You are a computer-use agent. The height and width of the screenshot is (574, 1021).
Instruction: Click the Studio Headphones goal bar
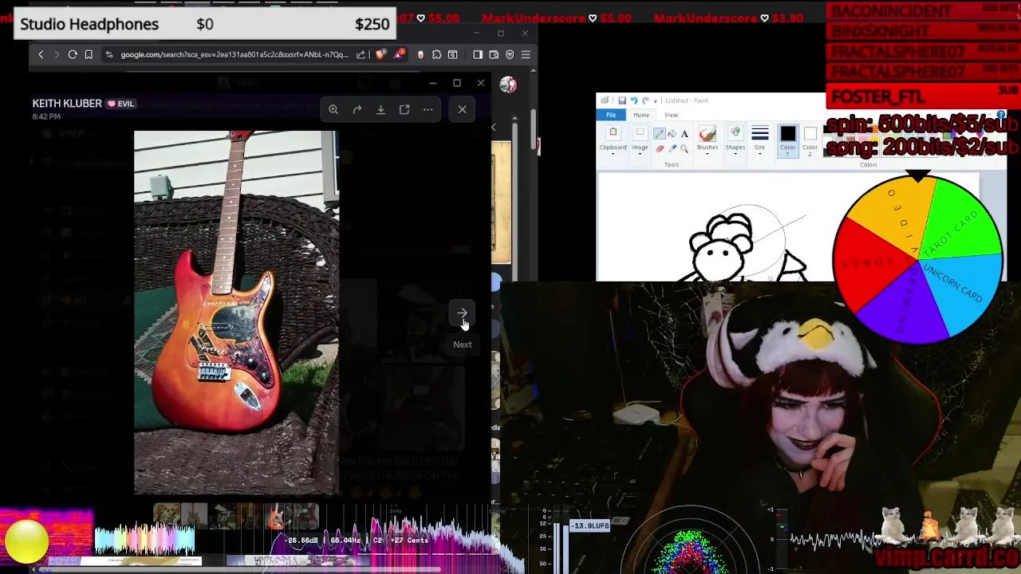[x=205, y=24]
